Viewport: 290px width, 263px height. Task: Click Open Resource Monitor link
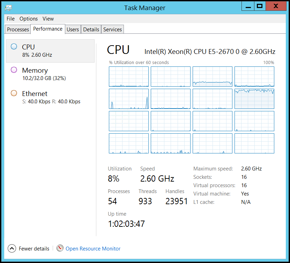tap(93, 249)
